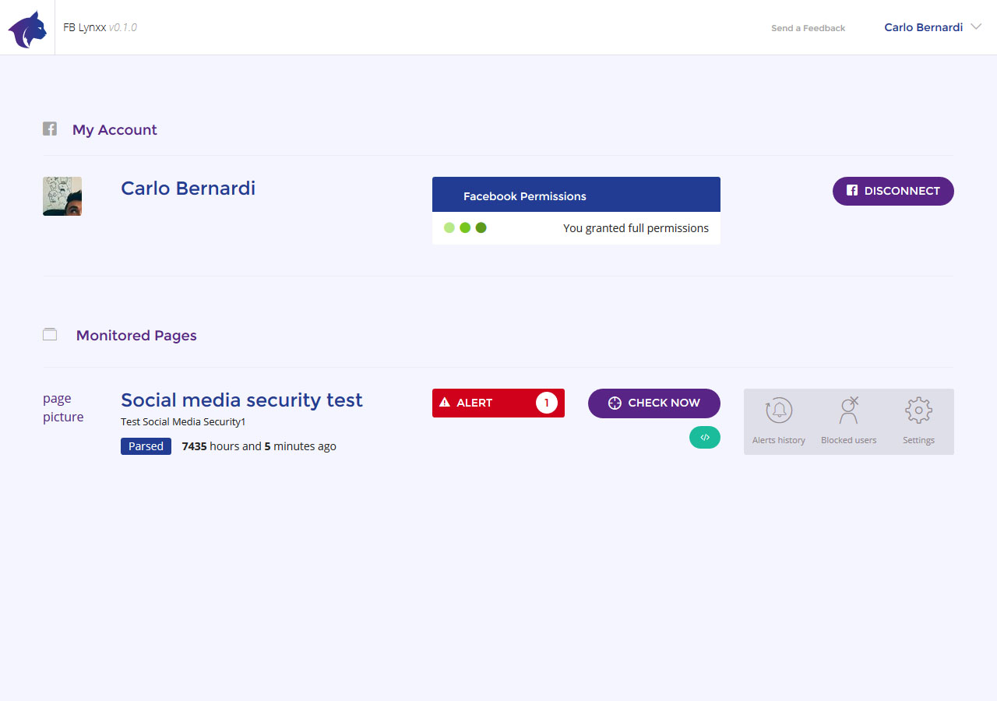
Task: Click the red ALERT button
Action: pyautogui.click(x=498, y=403)
